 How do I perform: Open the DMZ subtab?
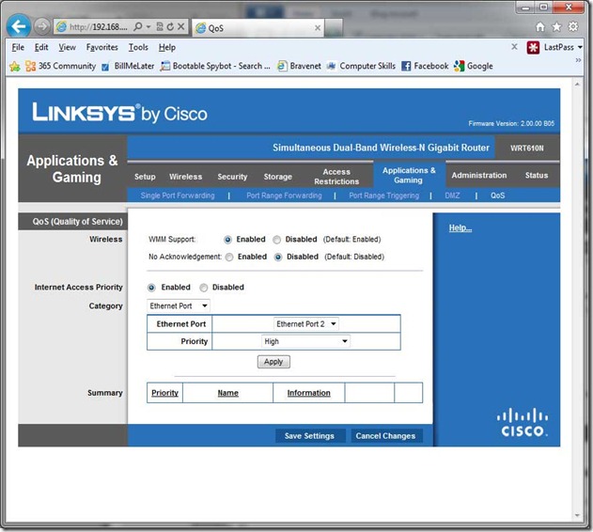[x=452, y=196]
